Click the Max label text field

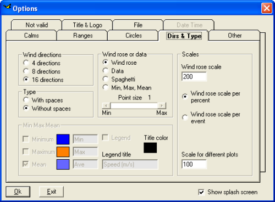[85, 151]
